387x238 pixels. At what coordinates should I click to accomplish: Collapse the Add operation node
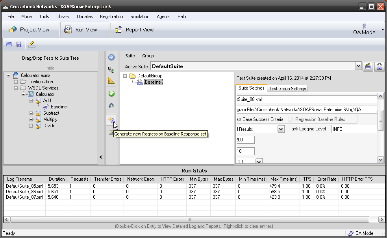coord(31,101)
